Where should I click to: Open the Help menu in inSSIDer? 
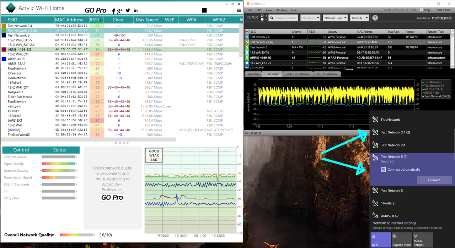[294, 10]
